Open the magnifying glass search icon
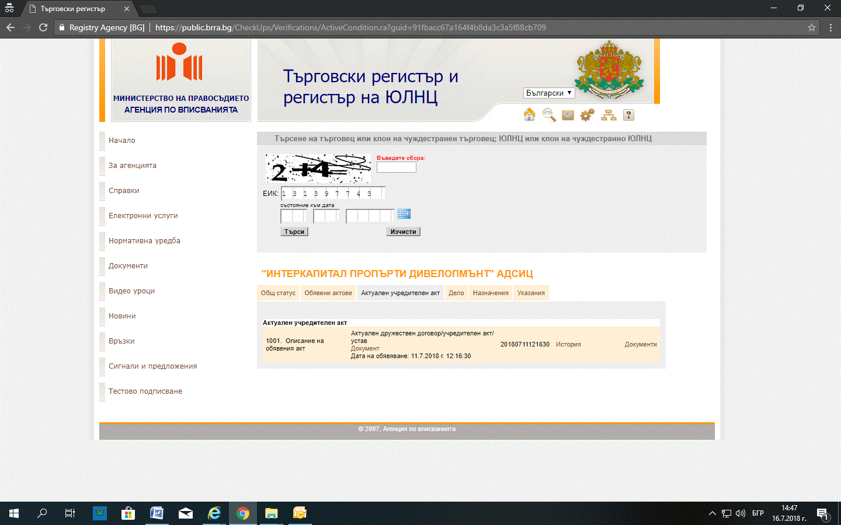The image size is (841, 525). point(549,115)
